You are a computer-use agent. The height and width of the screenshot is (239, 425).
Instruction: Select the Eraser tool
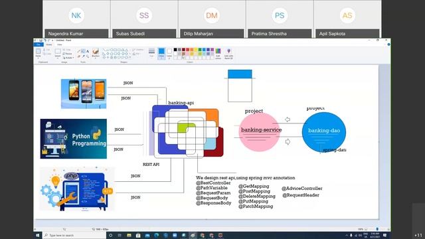pos(78,56)
